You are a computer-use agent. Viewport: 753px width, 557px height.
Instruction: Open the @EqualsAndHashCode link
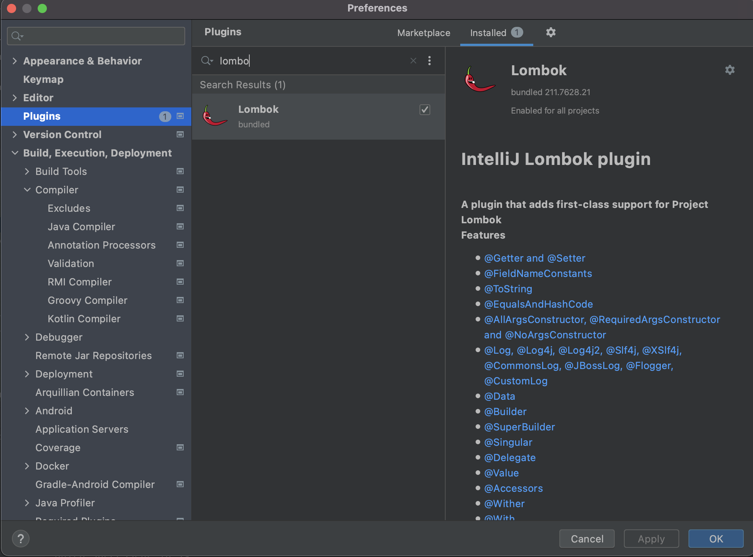pos(538,304)
